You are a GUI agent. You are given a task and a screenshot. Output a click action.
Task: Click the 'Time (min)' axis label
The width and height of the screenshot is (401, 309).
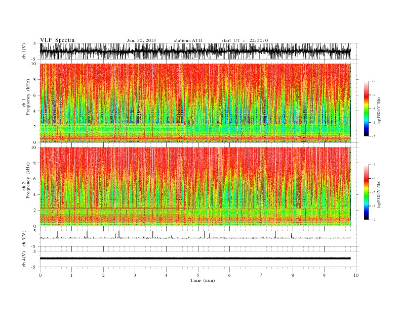coord(203,280)
